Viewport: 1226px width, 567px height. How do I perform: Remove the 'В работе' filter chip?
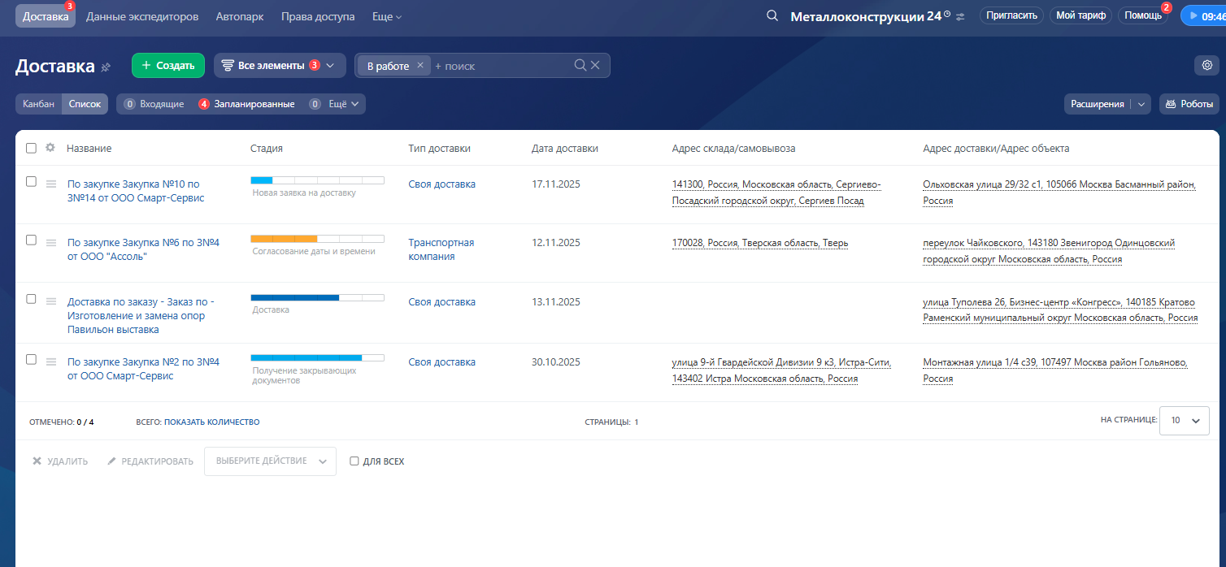[420, 66]
